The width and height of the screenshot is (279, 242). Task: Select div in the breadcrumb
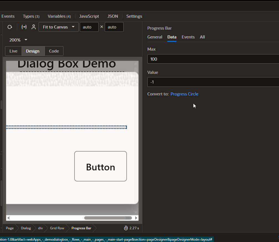click(x=40, y=228)
